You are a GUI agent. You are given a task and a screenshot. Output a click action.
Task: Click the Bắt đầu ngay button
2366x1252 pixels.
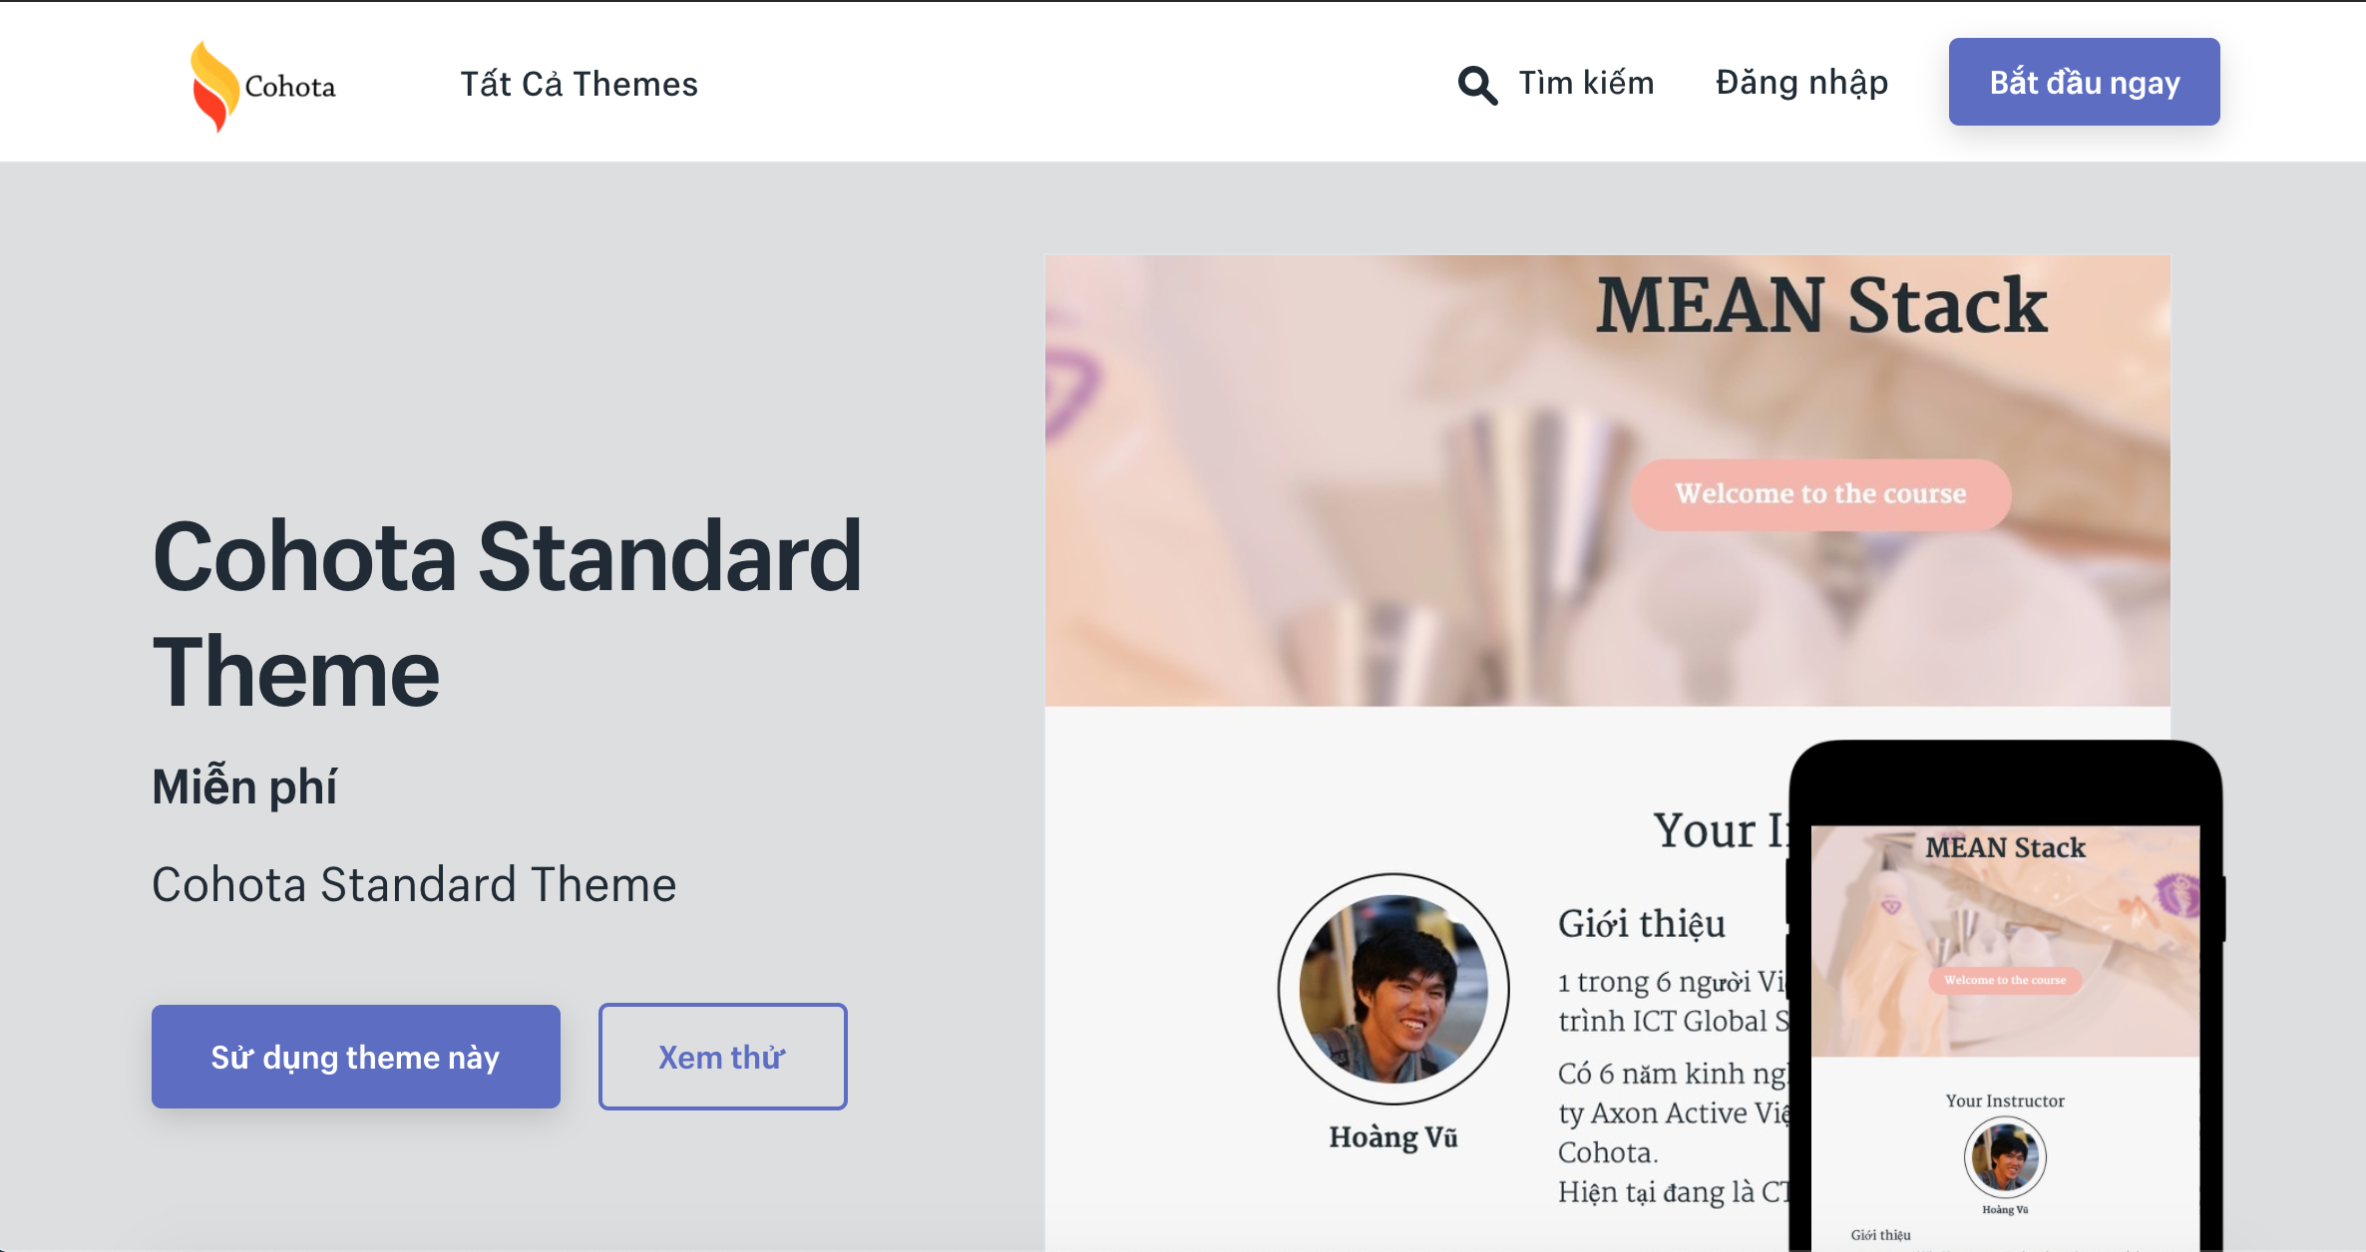point(2084,82)
